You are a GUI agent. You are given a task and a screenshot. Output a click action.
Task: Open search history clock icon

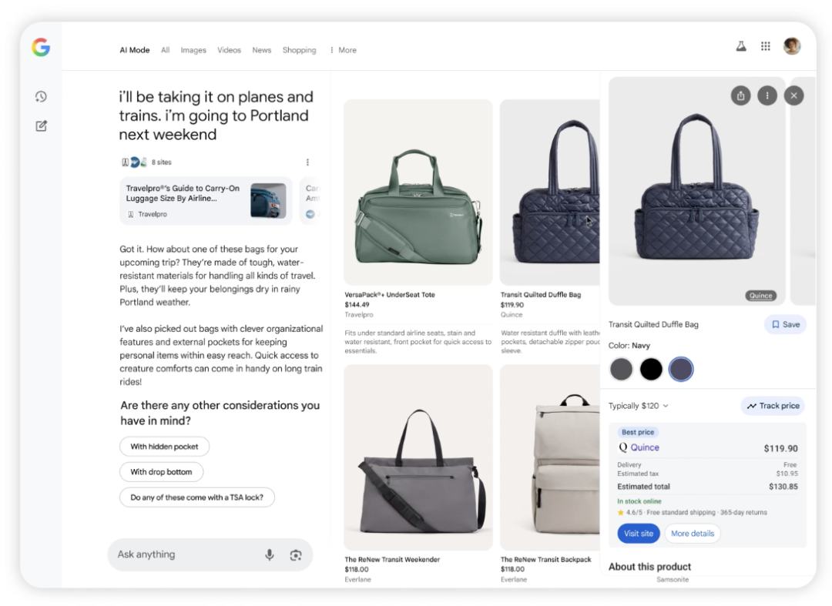click(x=41, y=96)
